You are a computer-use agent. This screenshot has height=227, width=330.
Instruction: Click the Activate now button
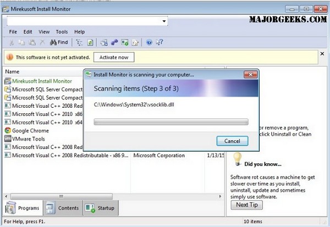click(x=114, y=57)
